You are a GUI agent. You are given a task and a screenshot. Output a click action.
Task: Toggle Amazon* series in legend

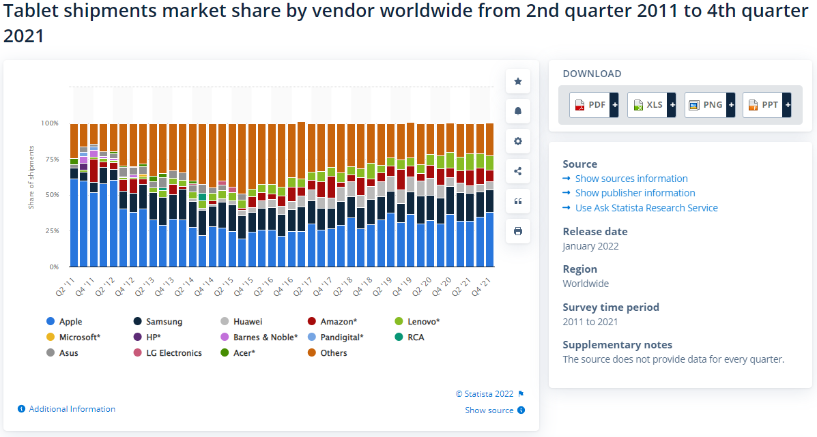coord(332,322)
